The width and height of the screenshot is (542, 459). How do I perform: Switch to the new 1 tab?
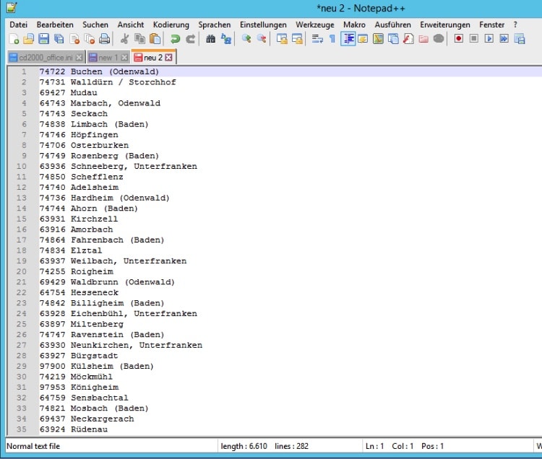pyautogui.click(x=107, y=57)
